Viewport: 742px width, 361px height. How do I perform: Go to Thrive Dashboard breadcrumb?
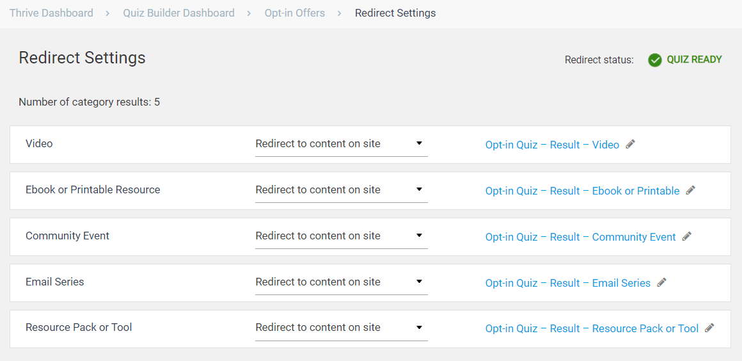(x=51, y=13)
